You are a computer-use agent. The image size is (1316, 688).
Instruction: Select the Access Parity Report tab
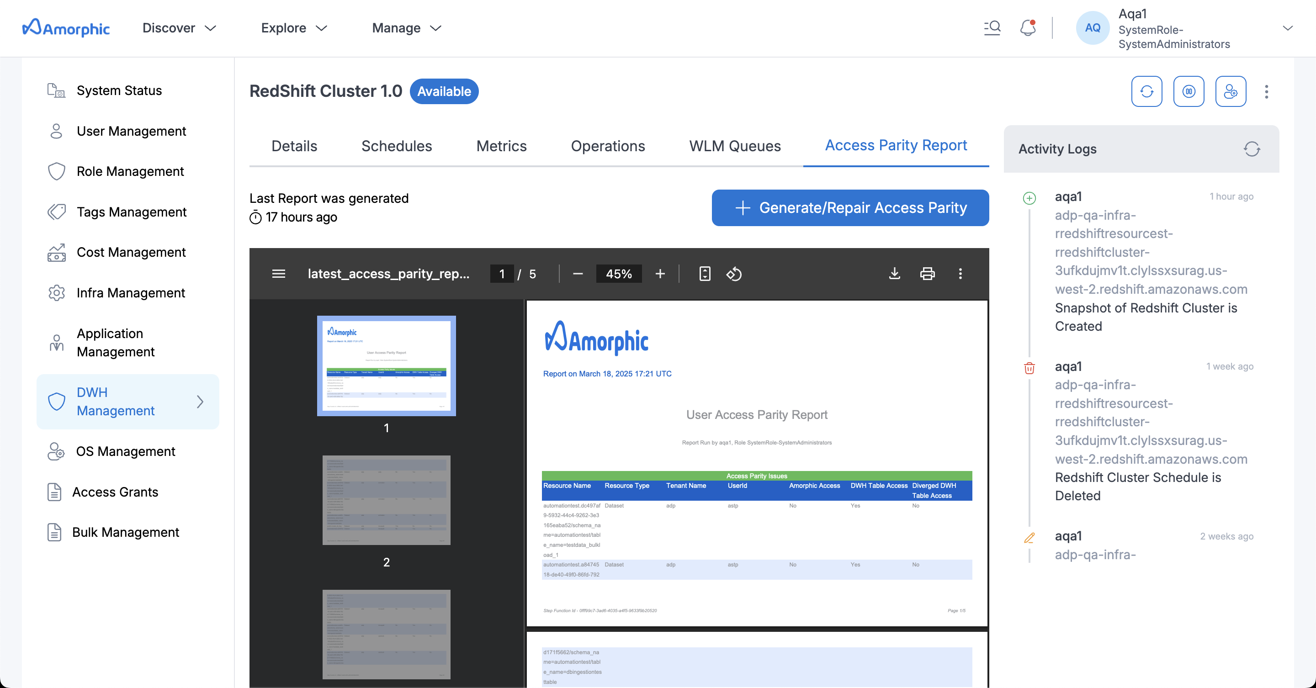[x=896, y=146]
